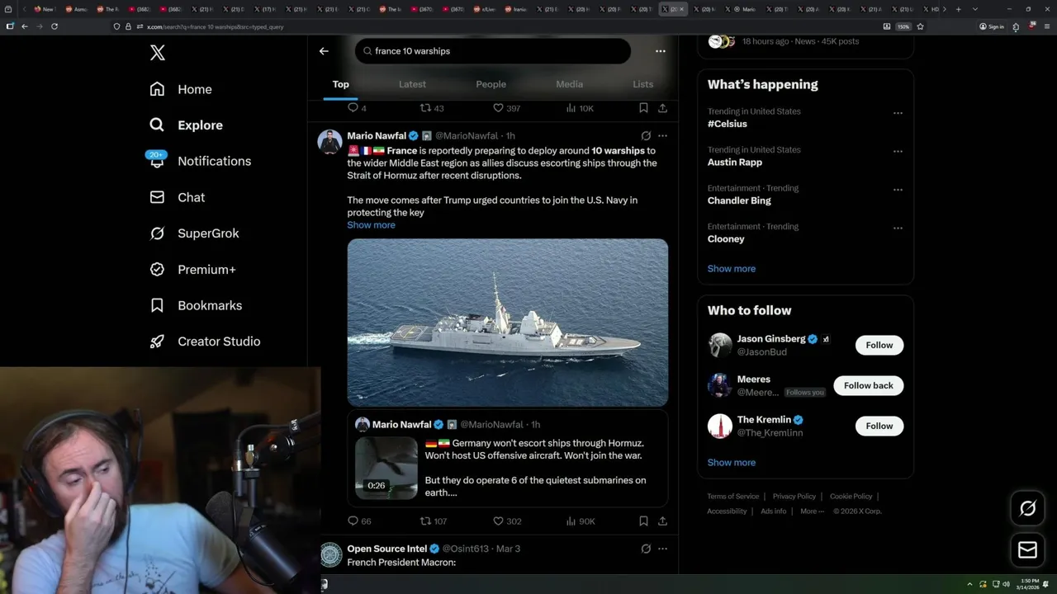Switch to the Top tab
1057x594 pixels.
(x=340, y=84)
